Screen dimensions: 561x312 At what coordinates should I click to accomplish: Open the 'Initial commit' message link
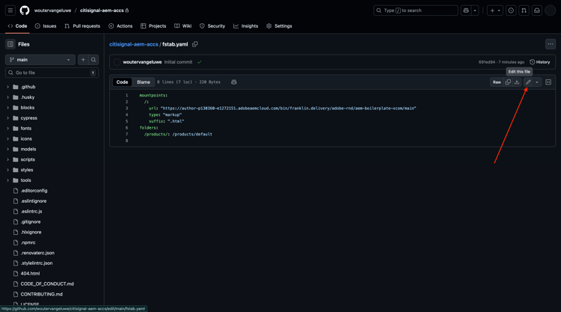[178, 62]
